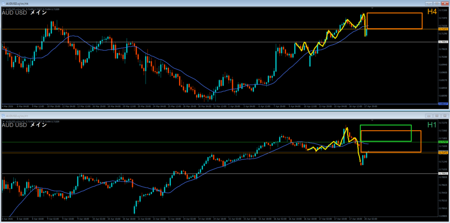
Task: Click the H1 chart window title icon
Action: click(4, 116)
